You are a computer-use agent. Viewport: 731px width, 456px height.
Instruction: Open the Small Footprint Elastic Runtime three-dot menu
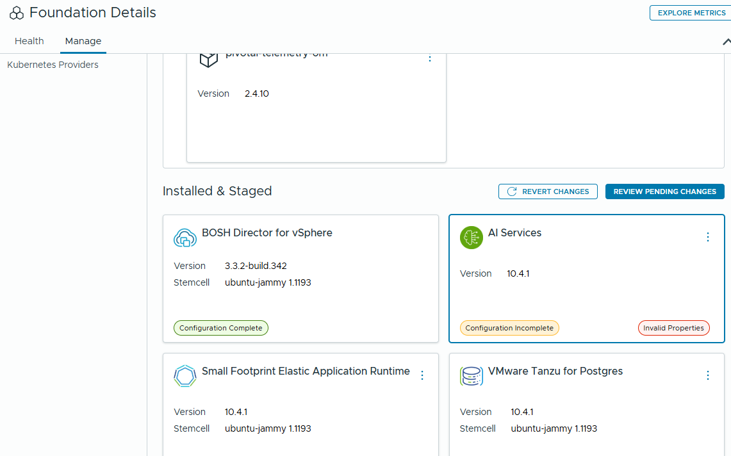422,375
